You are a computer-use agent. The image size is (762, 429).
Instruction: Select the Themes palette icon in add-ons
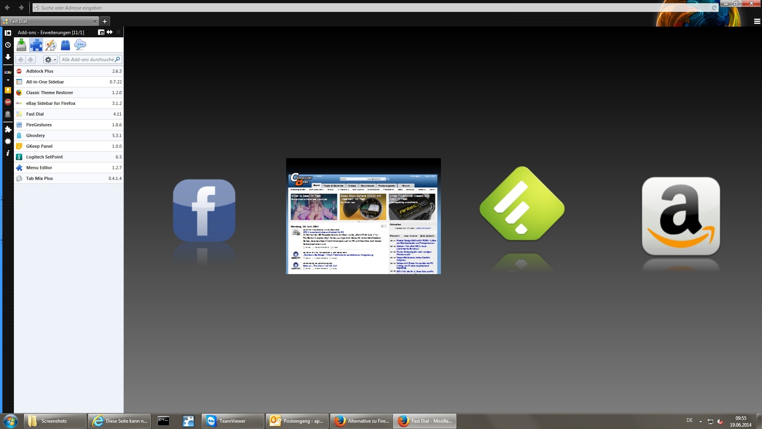[51, 45]
